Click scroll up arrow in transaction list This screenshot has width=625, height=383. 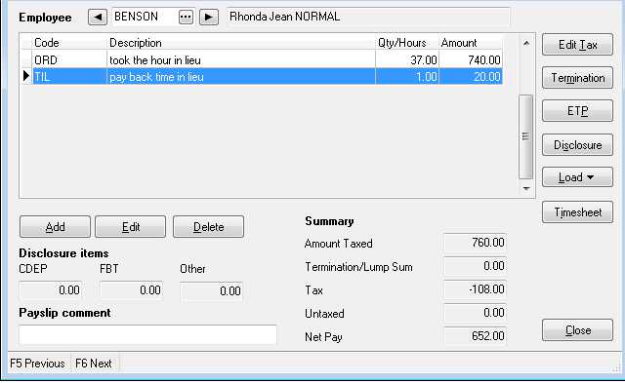coord(526,43)
